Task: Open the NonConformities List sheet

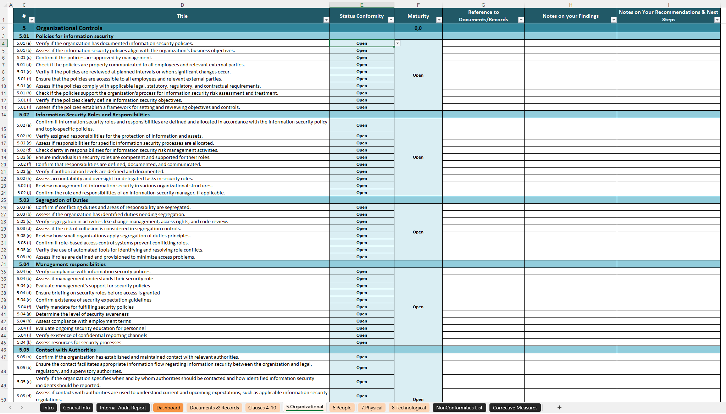Action: (459, 408)
